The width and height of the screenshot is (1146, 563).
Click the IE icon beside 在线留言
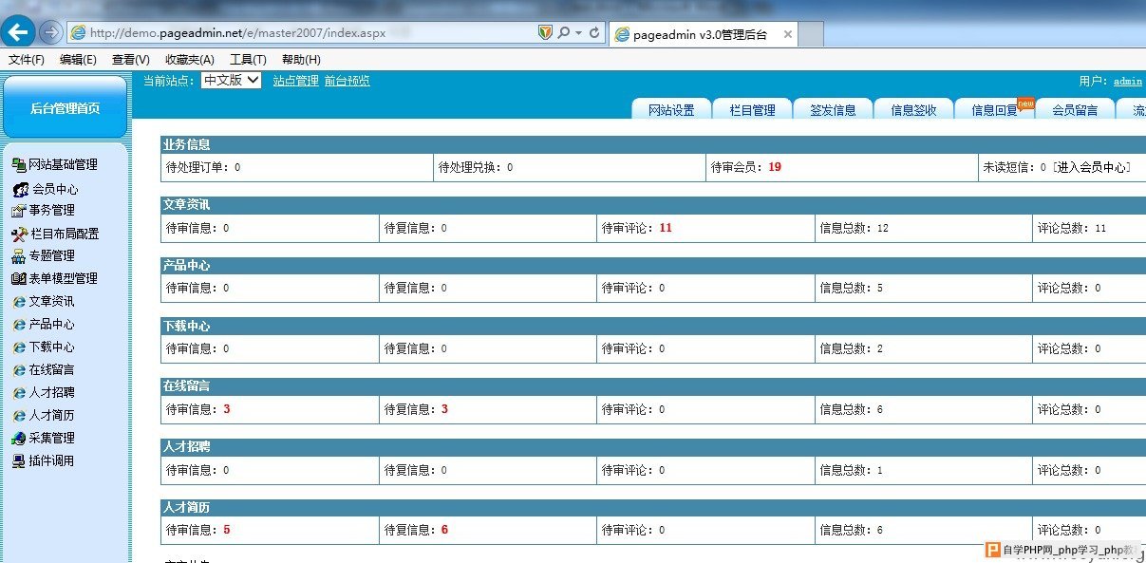[x=19, y=370]
